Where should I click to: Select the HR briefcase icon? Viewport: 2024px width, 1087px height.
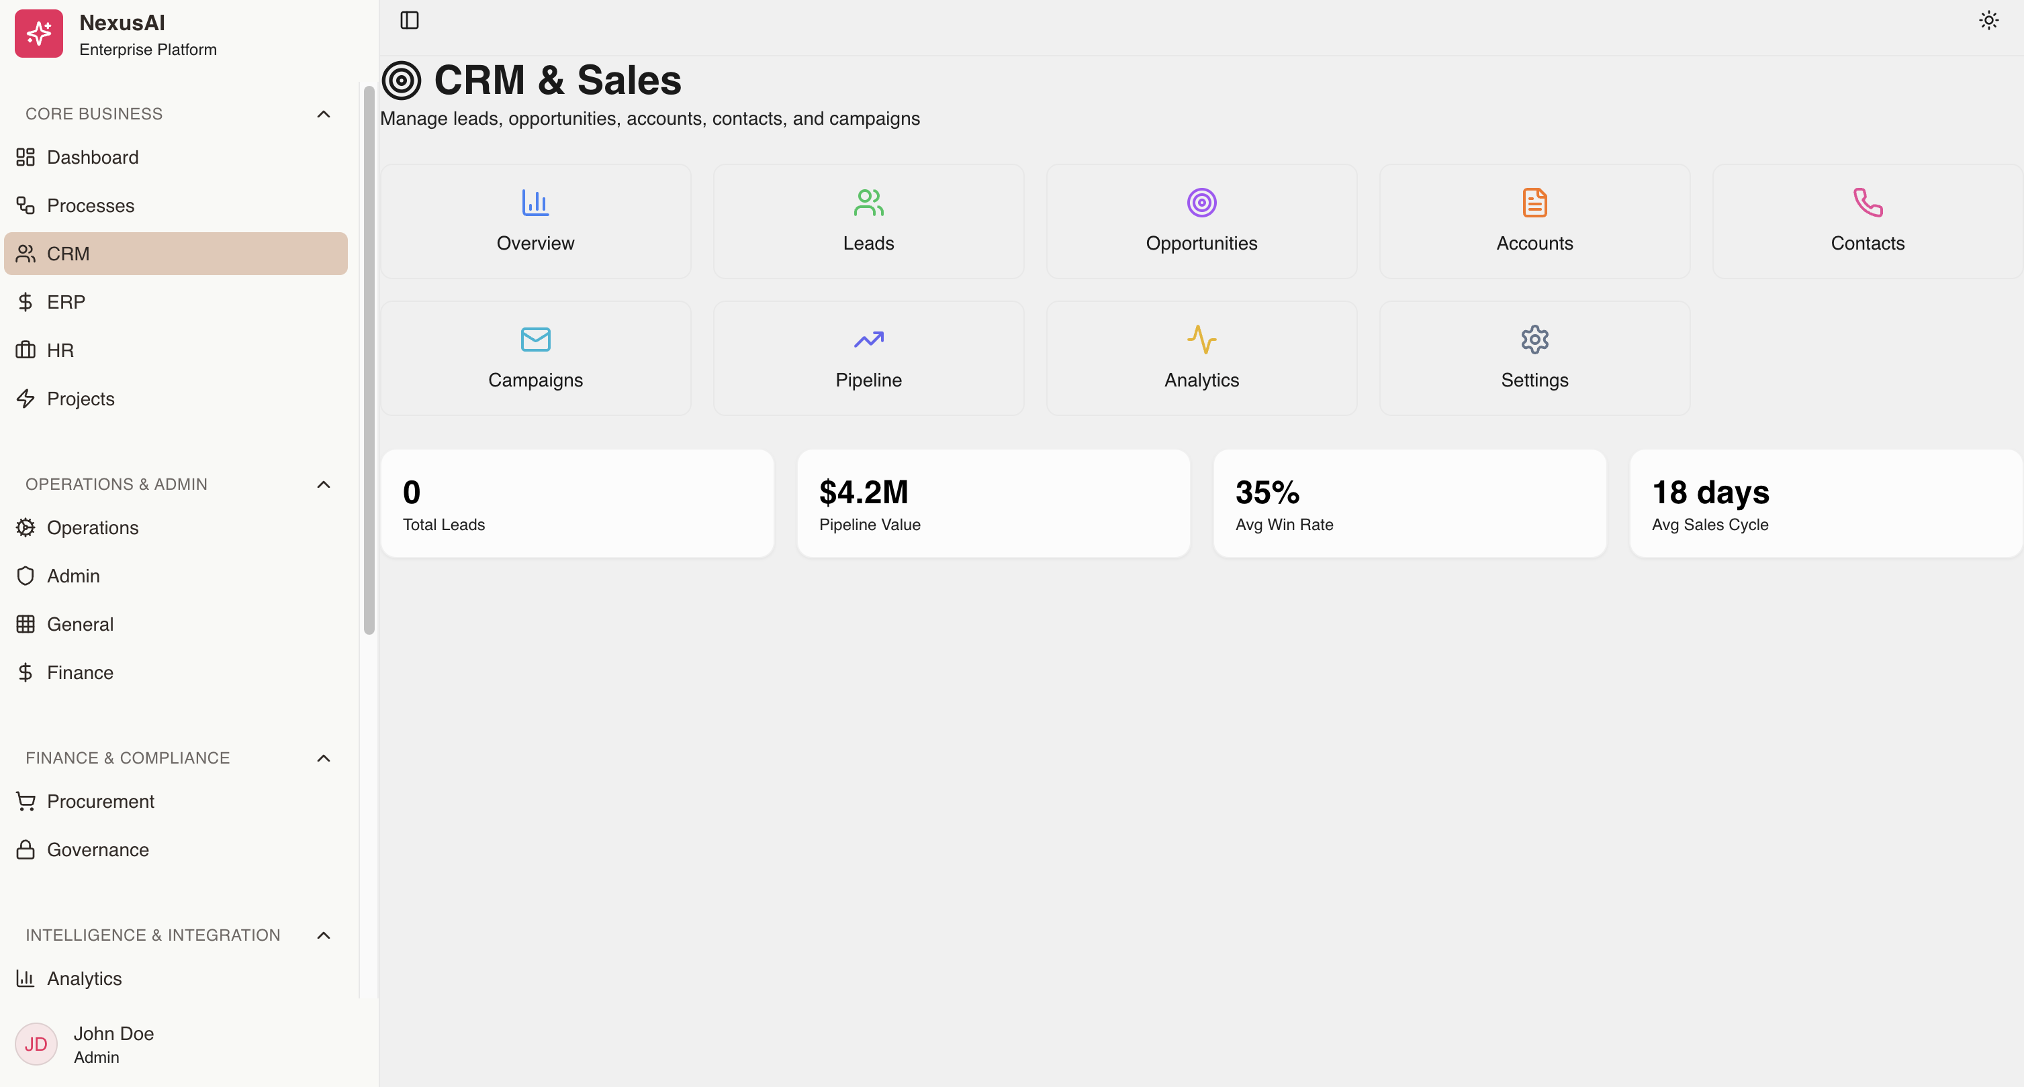tap(26, 350)
